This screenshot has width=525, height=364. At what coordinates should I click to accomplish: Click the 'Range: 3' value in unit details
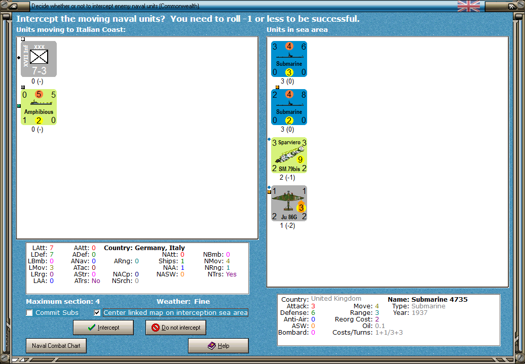[x=365, y=312]
